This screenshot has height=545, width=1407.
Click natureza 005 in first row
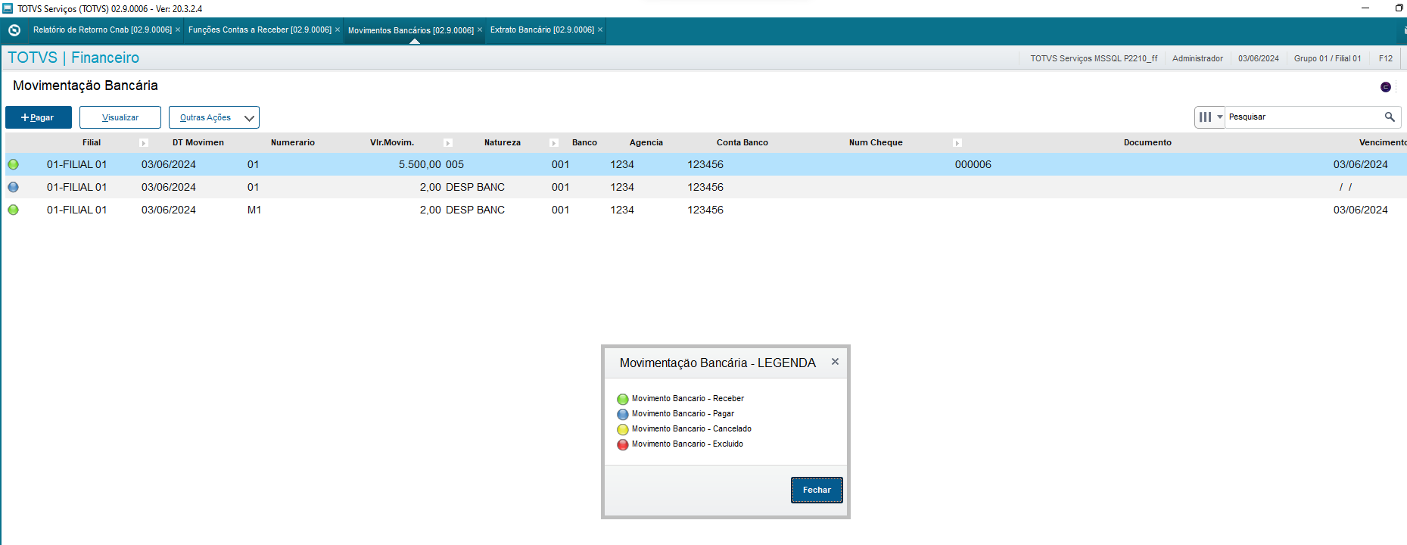455,164
